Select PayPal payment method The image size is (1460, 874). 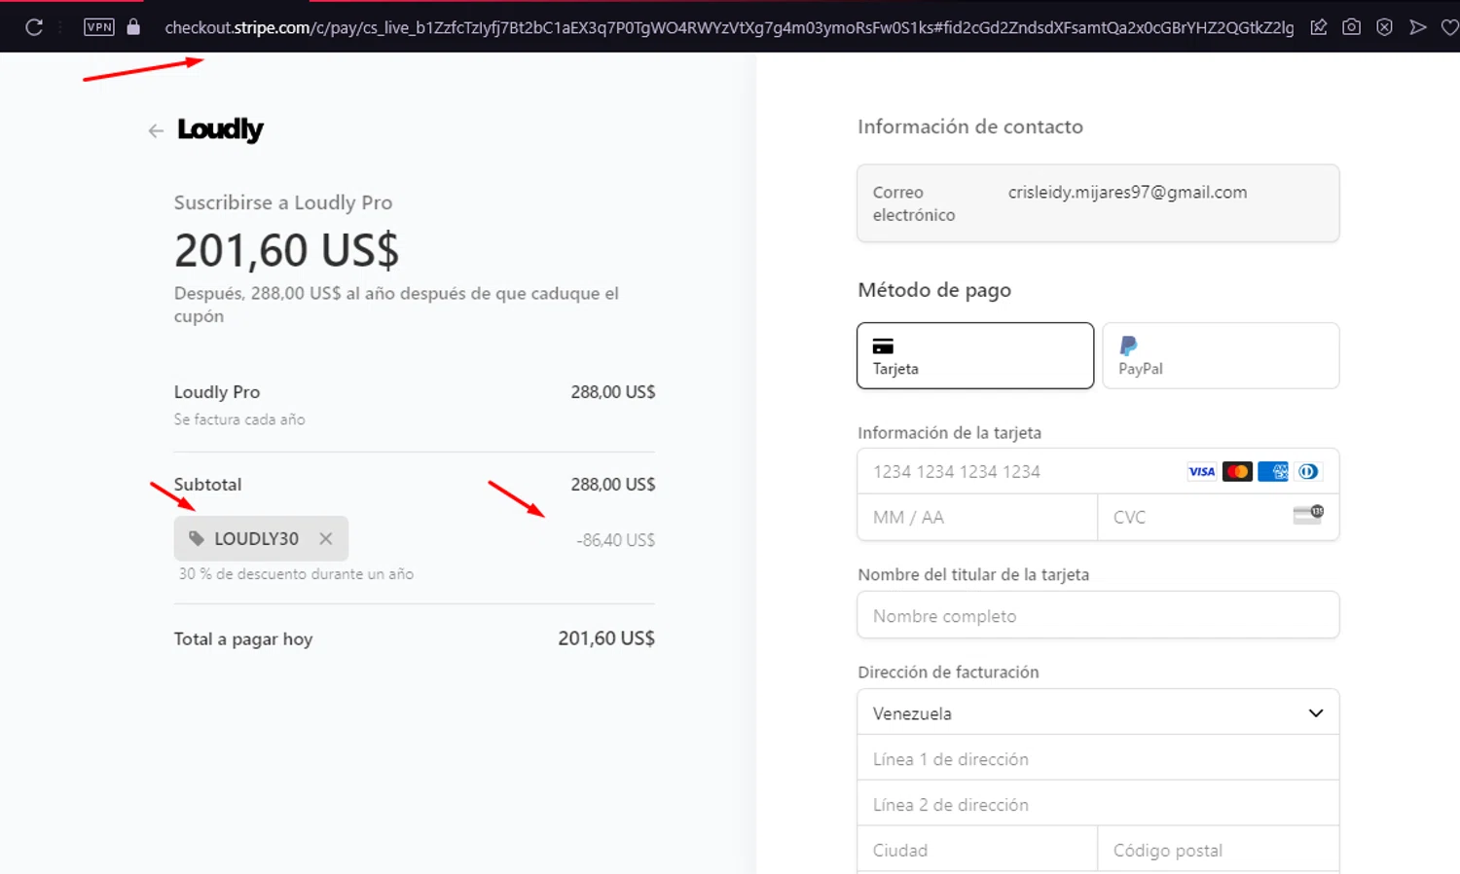(1221, 355)
